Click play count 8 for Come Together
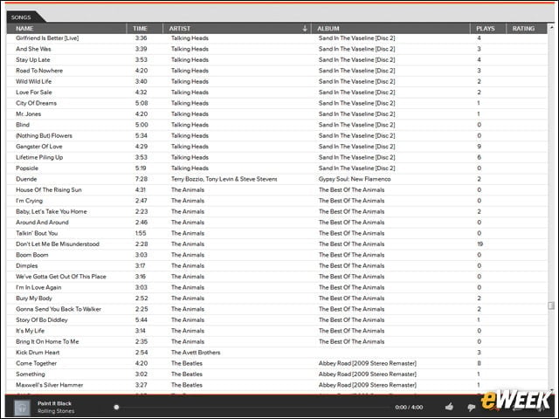Viewport: 559px width, 419px height. (x=480, y=363)
